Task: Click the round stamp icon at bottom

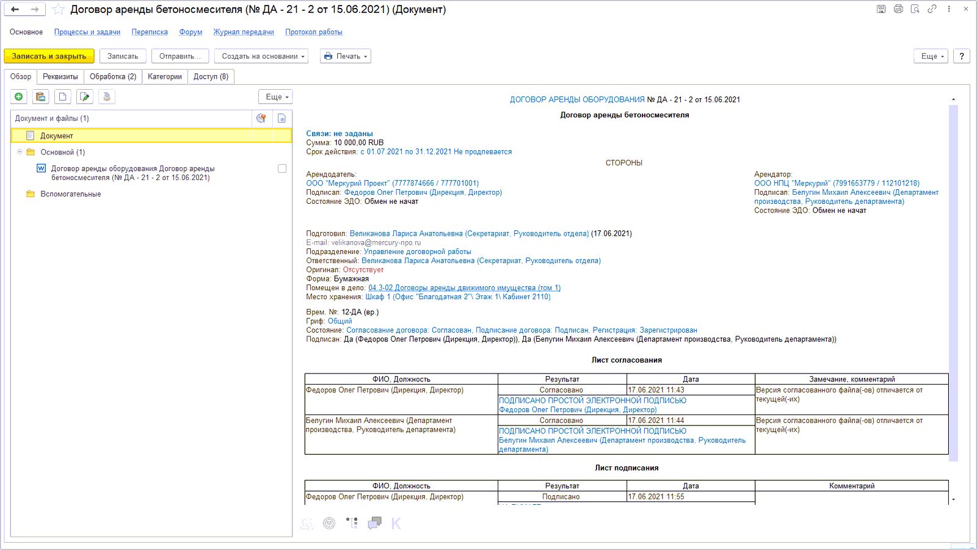Action: [329, 523]
